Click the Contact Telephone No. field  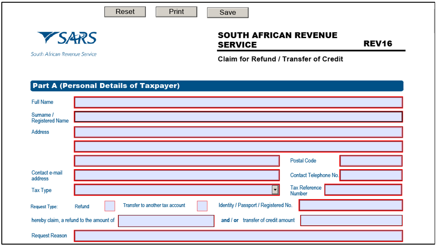click(371, 175)
